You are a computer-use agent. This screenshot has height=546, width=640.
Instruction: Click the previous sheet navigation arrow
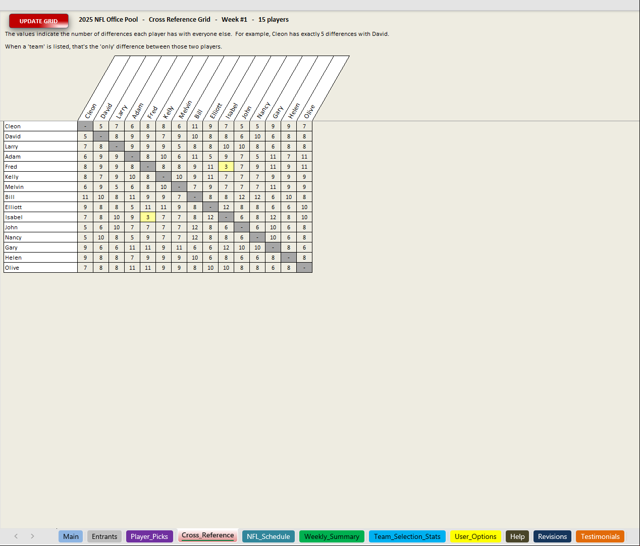(16, 536)
